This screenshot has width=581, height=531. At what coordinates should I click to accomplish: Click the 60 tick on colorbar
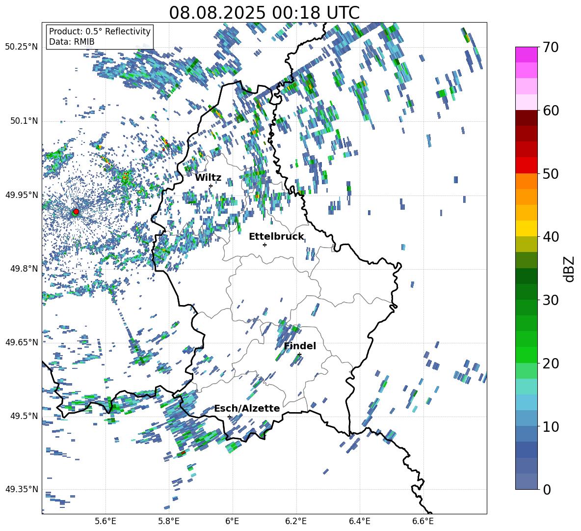tap(550, 111)
